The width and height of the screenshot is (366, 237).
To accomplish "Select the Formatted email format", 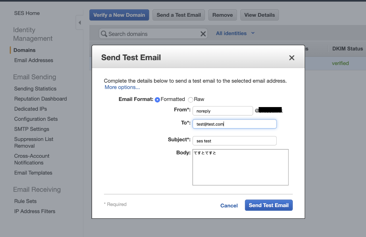I will pos(157,100).
